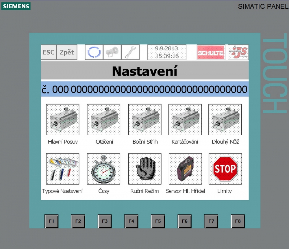Open Senzor Hl. Hřídel sensor icon
Screen dimensions: 289x249
[x=185, y=169]
